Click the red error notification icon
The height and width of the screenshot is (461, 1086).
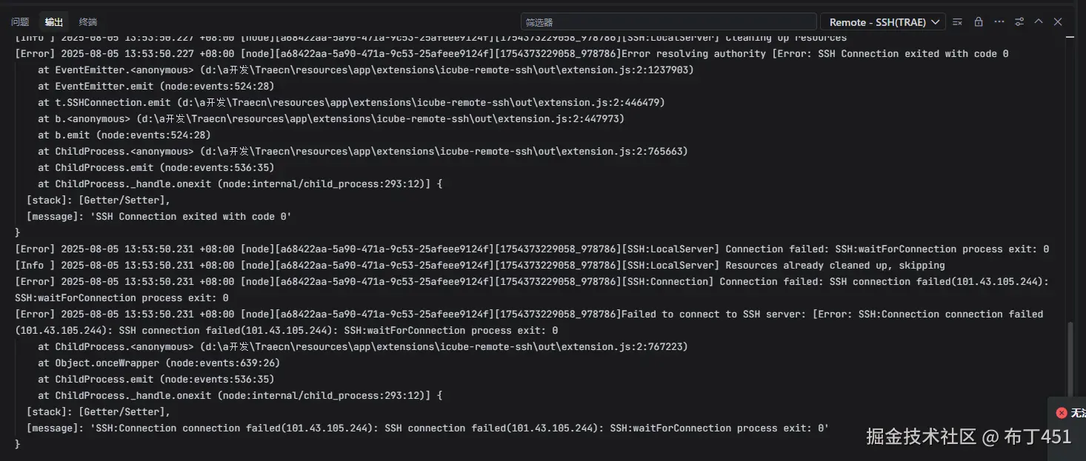click(1062, 413)
